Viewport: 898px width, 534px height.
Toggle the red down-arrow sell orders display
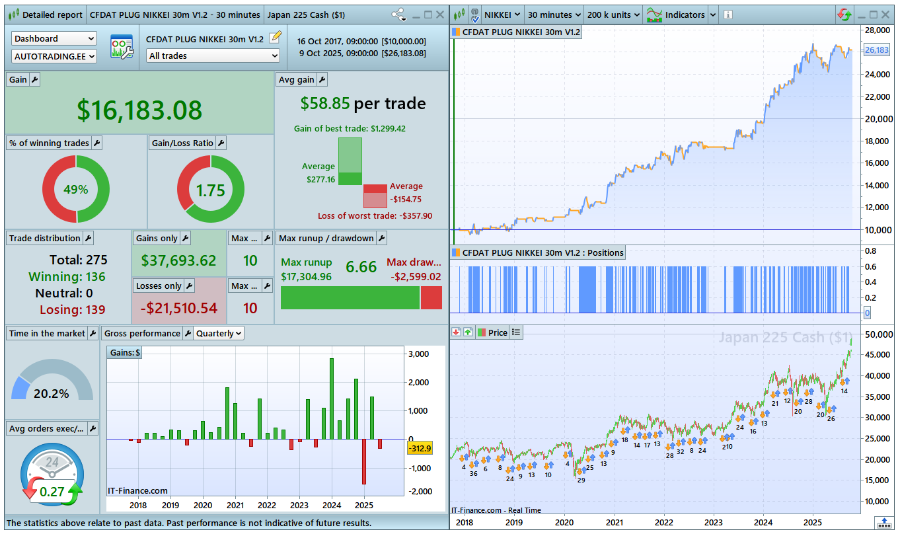(457, 332)
